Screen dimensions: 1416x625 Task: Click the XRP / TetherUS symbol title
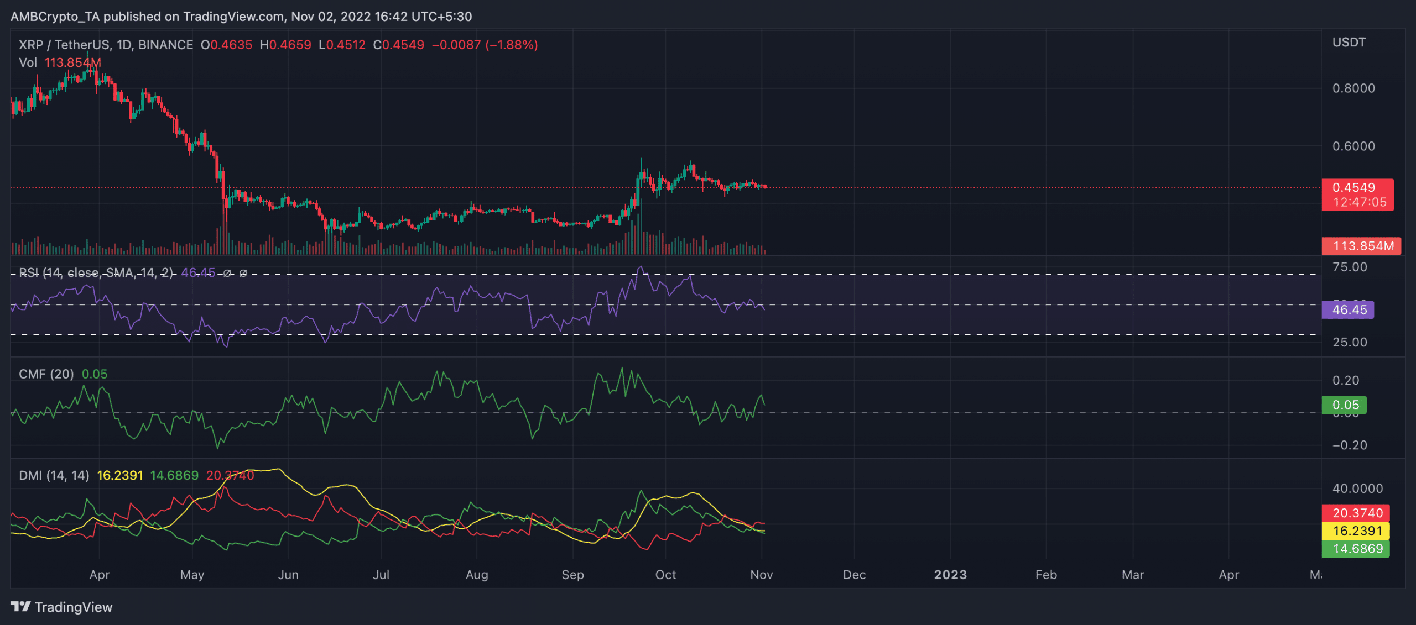coord(106,45)
